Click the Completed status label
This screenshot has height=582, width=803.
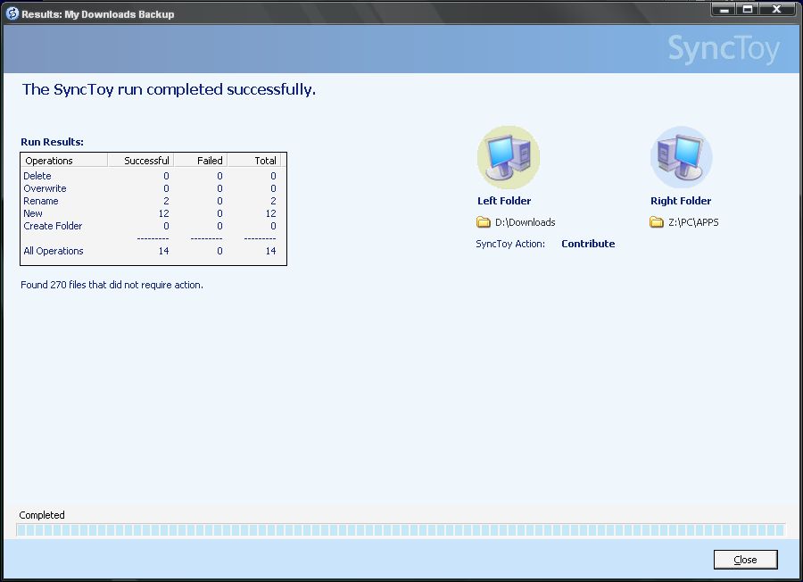[x=42, y=515]
